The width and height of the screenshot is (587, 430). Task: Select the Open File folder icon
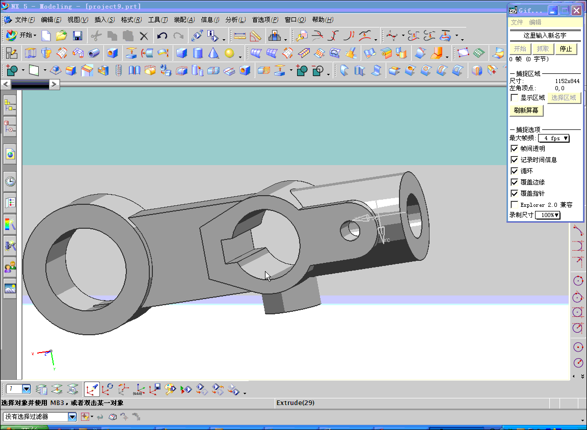pyautogui.click(x=61, y=36)
